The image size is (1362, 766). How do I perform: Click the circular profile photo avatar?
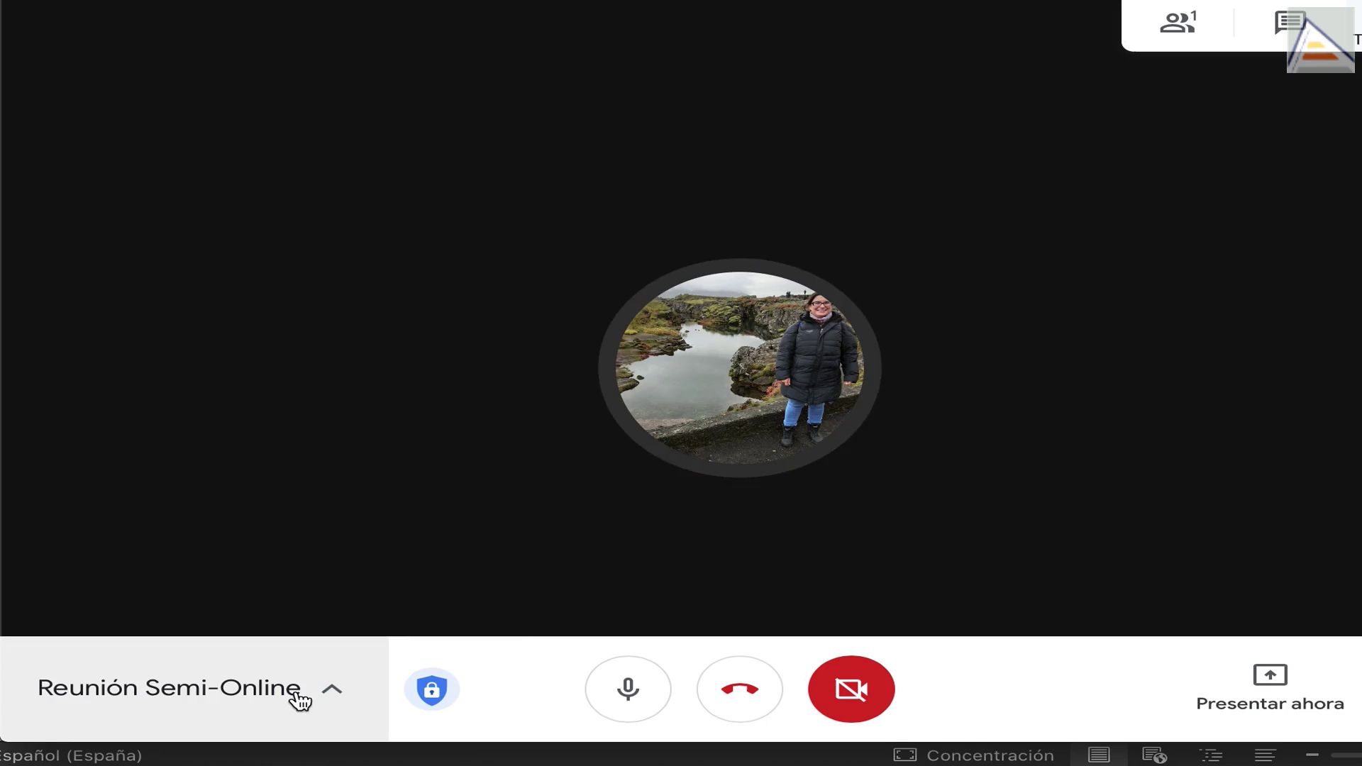point(740,367)
